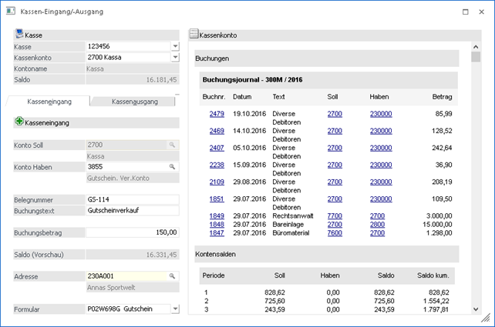Click the Kasse section header icon
The image size is (495, 327).
point(19,35)
